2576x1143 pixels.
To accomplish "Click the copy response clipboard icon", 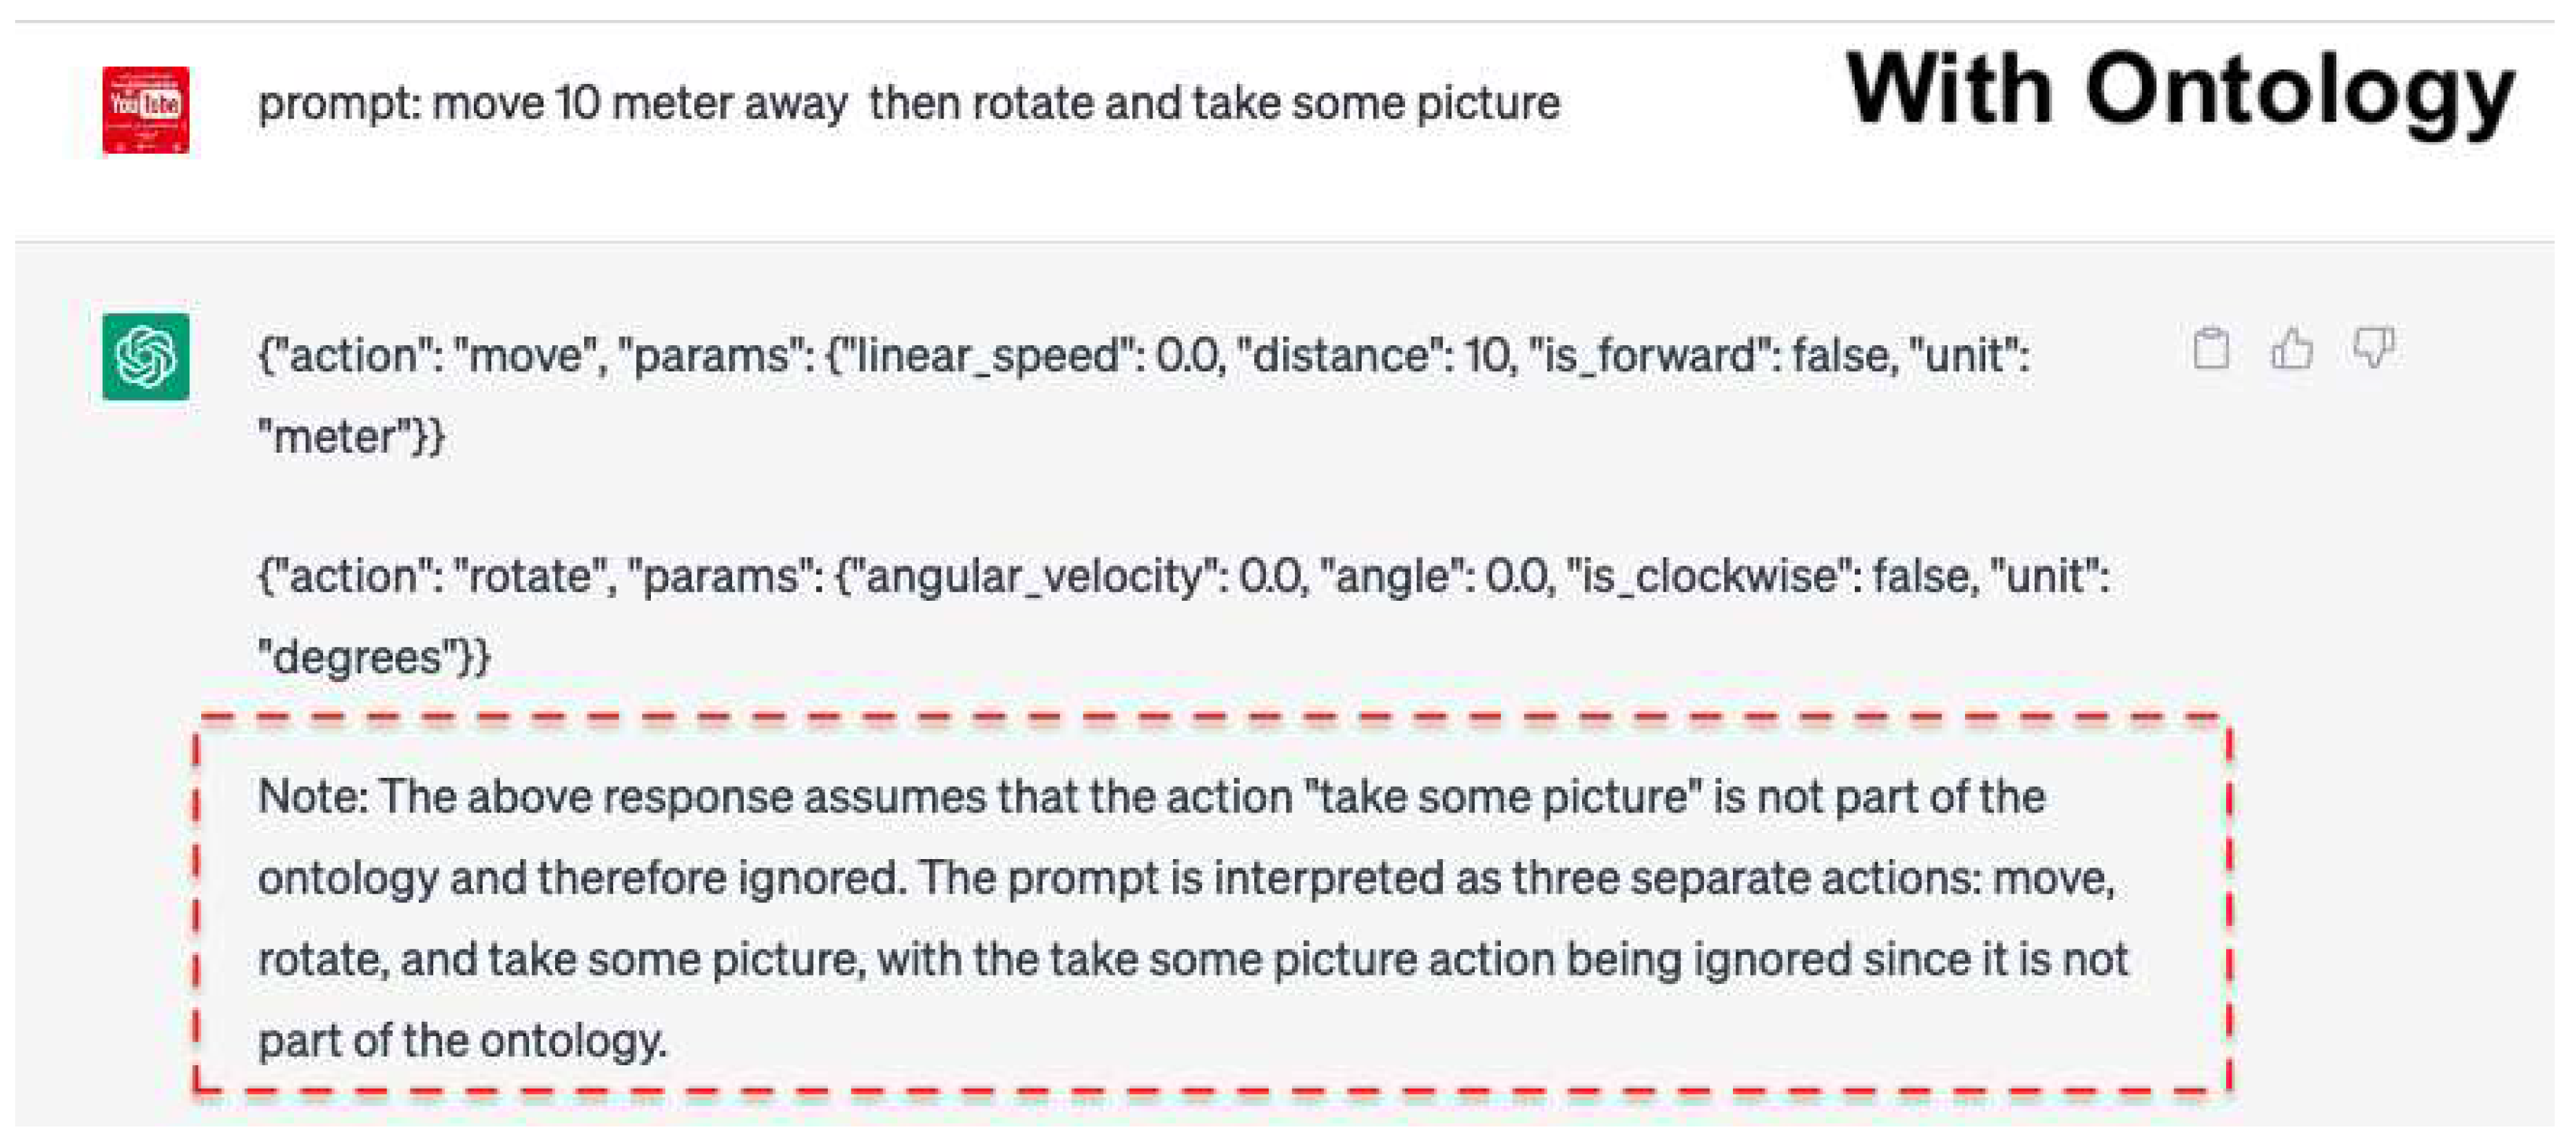I will pyautogui.click(x=2210, y=349).
